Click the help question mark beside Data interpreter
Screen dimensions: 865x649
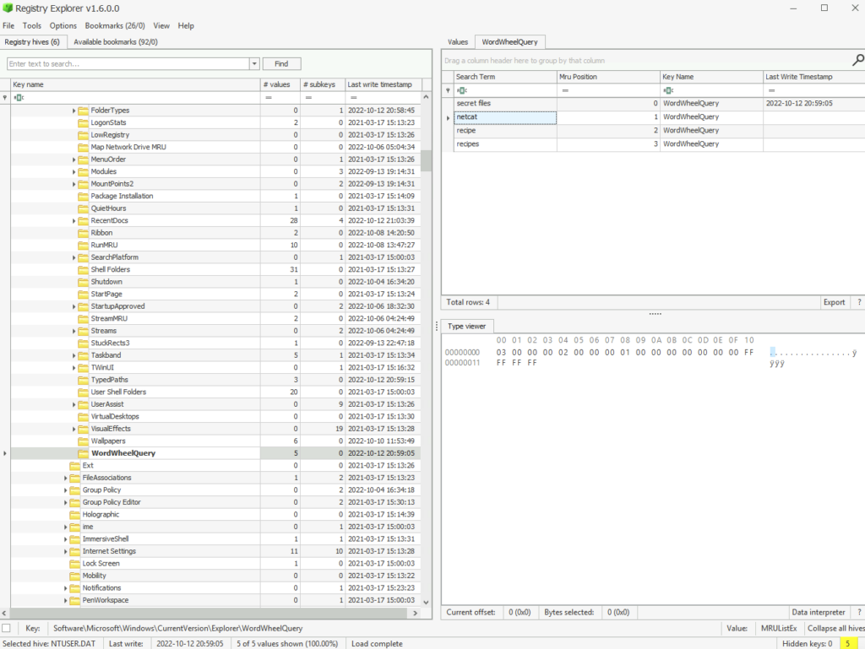pos(859,612)
